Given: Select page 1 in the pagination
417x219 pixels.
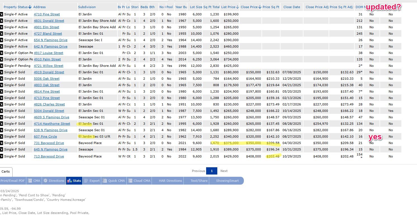Looking at the screenshot, I should [x=212, y=171].
